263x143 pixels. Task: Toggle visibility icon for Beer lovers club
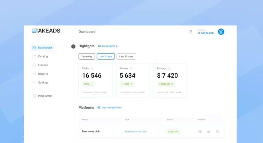click(200, 131)
